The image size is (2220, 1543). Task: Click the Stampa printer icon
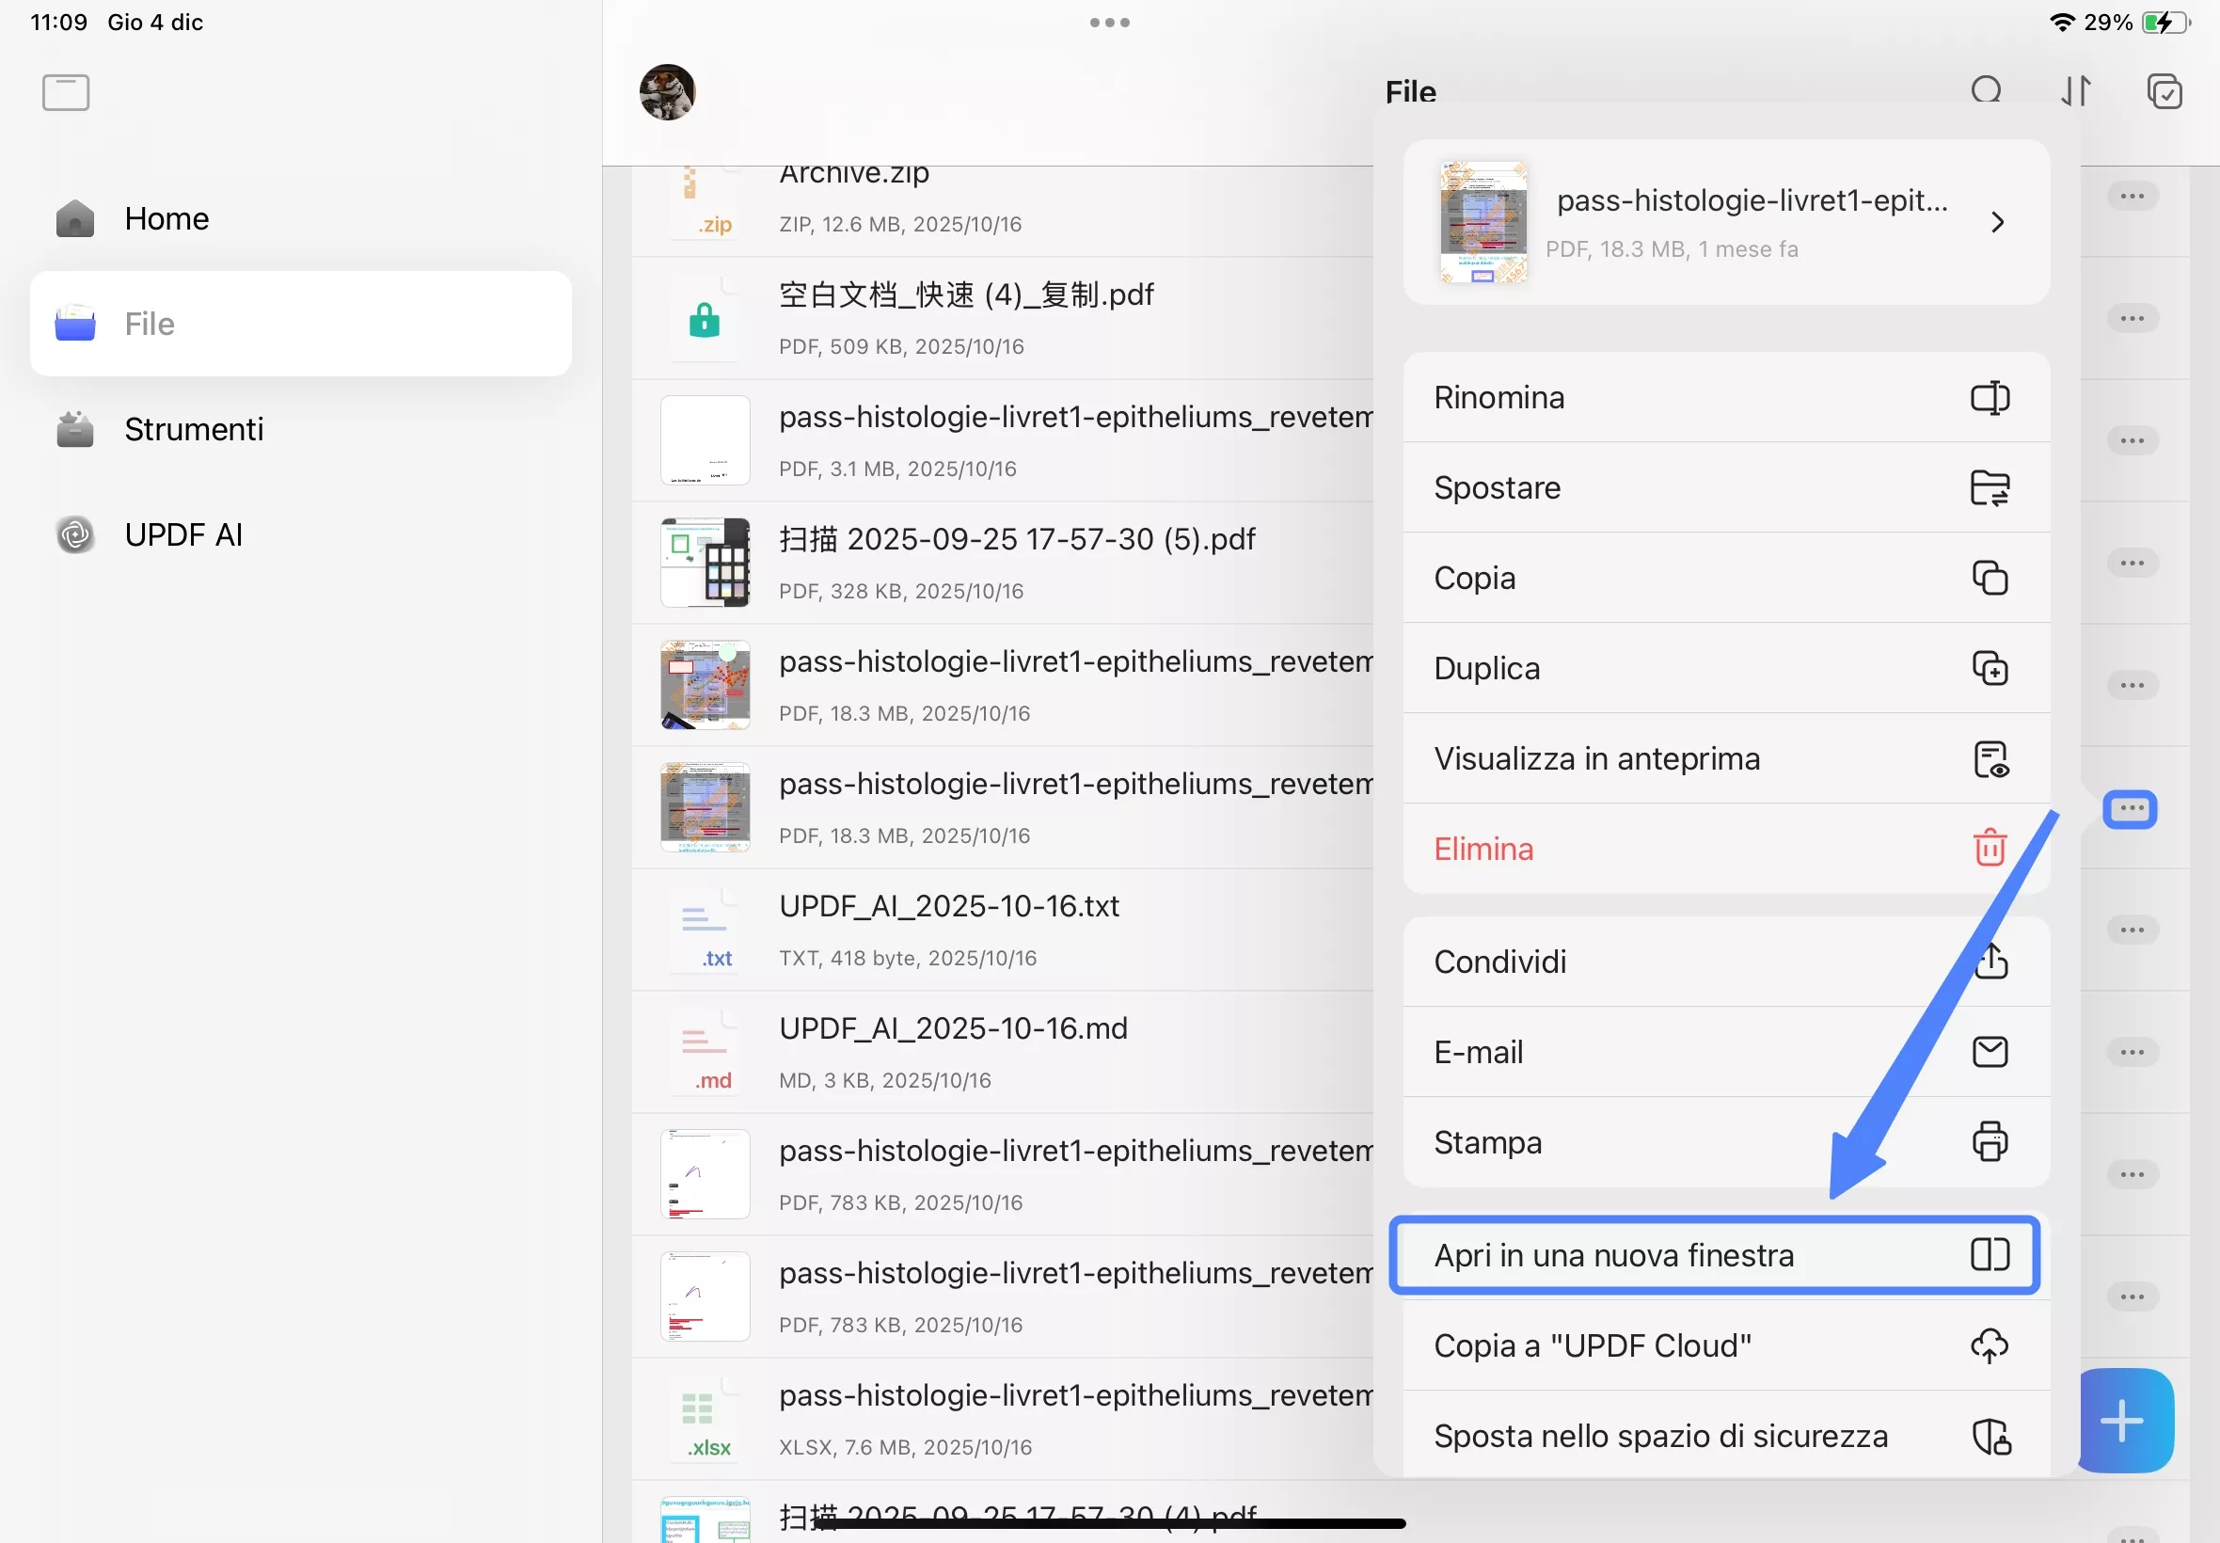tap(1989, 1142)
